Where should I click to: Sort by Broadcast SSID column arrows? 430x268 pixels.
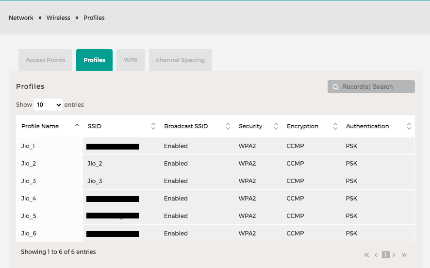coord(228,126)
